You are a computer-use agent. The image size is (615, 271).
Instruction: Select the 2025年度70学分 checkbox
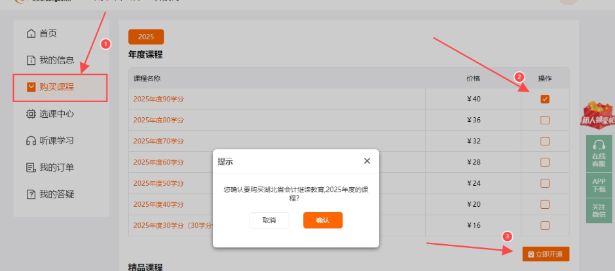545,141
